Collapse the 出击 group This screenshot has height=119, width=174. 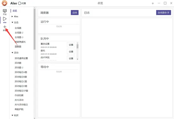coord(12,22)
